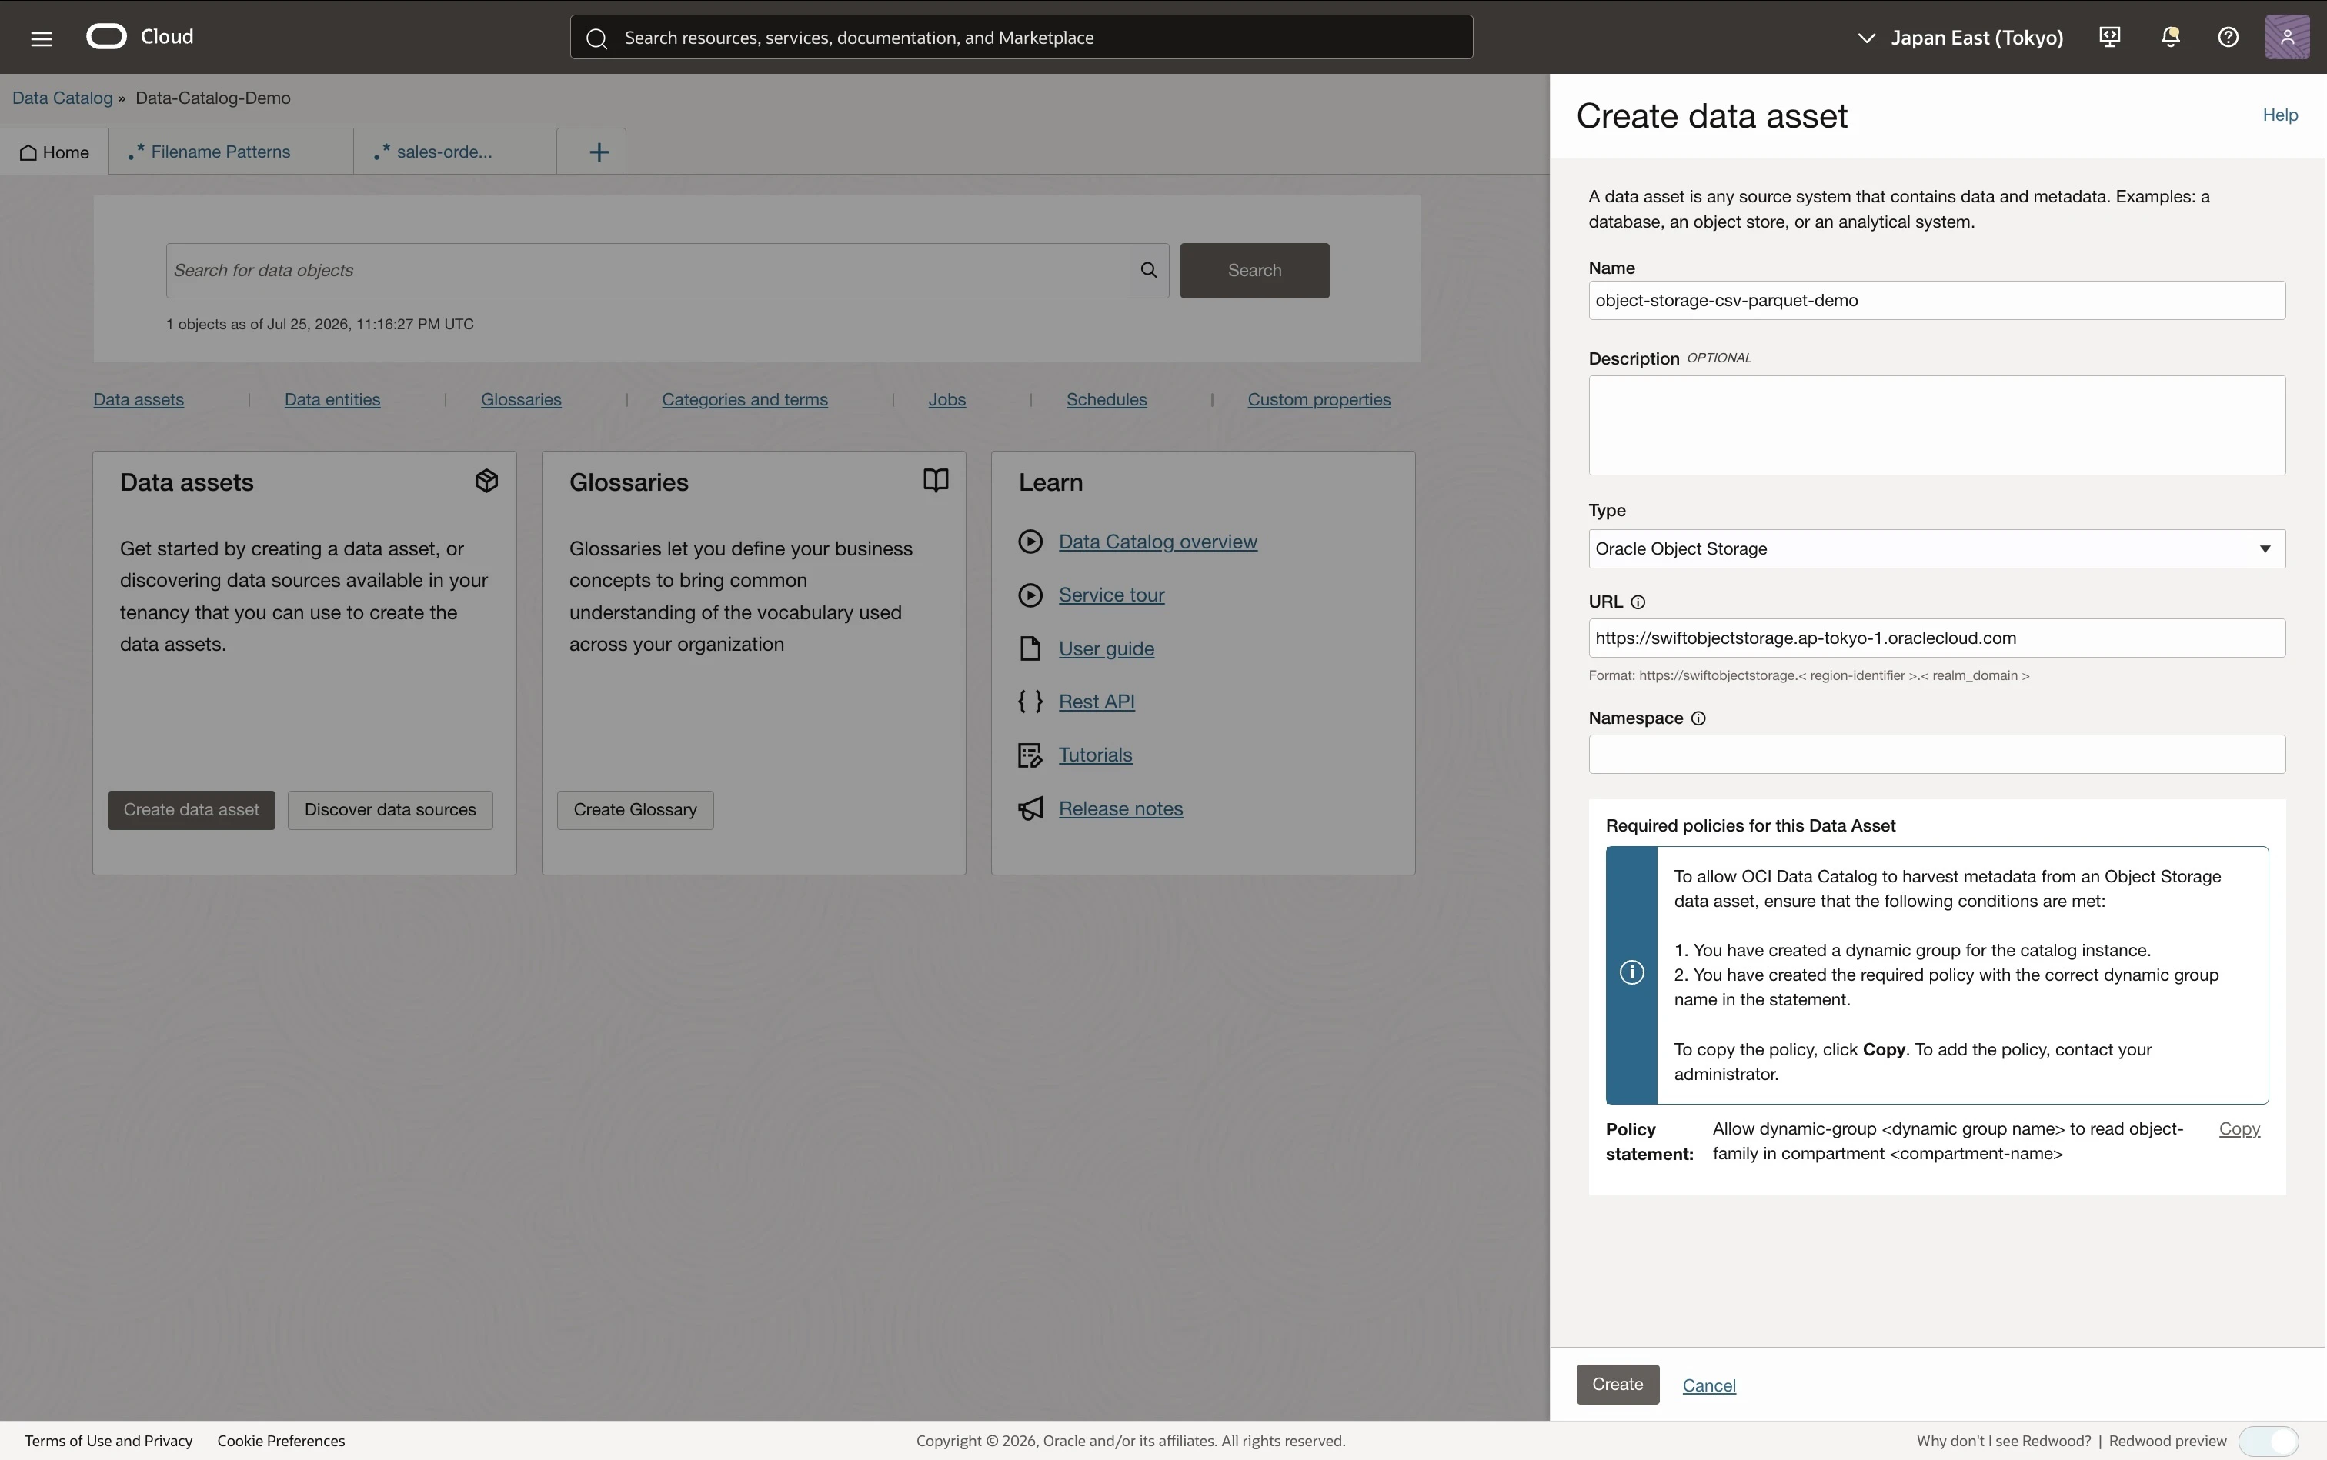Image resolution: width=2327 pixels, height=1460 pixels.
Task: Click the megaphone icon beside Release notes
Action: (x=1030, y=809)
